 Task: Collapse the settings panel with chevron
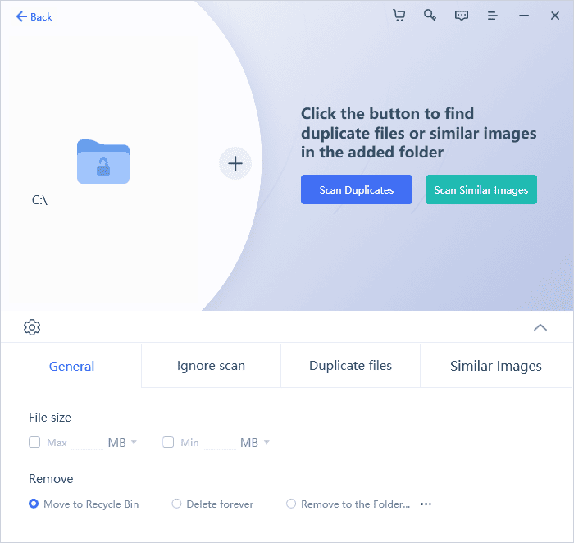pyautogui.click(x=540, y=327)
